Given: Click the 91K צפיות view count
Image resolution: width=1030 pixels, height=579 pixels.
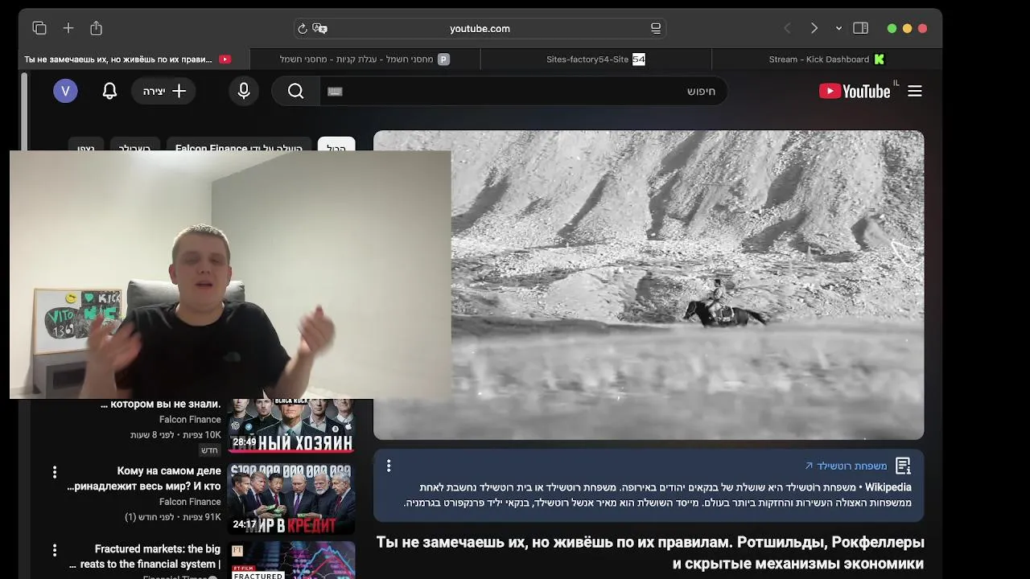Looking at the screenshot, I should pos(202,517).
